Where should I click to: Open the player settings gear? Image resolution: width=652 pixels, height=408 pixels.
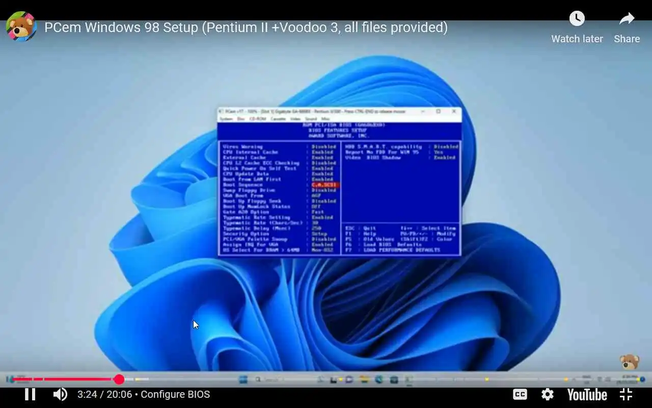tap(548, 394)
